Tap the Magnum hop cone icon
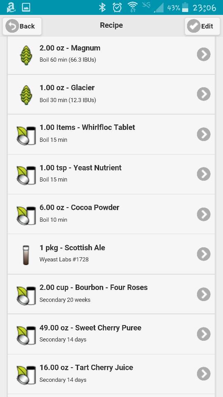223x397 pixels. click(26, 55)
